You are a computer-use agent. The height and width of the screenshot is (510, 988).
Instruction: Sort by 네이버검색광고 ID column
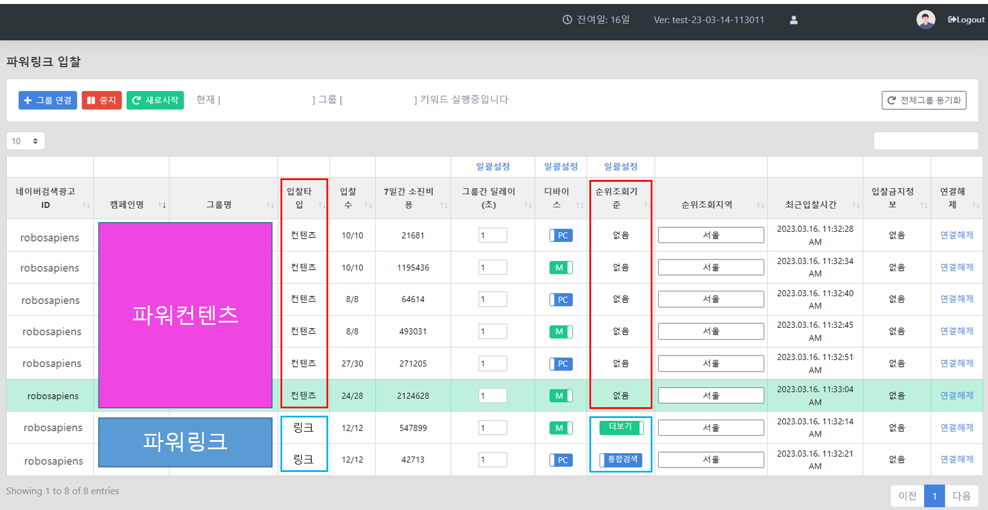pyautogui.click(x=86, y=205)
